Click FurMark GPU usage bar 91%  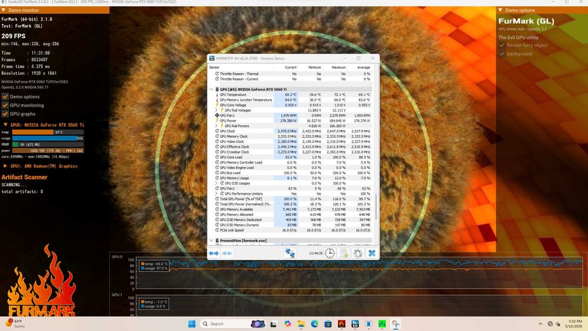tap(48, 138)
